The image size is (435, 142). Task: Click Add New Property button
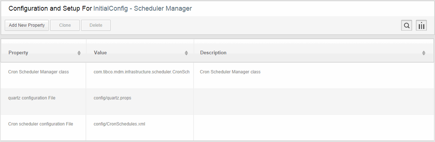(x=27, y=25)
